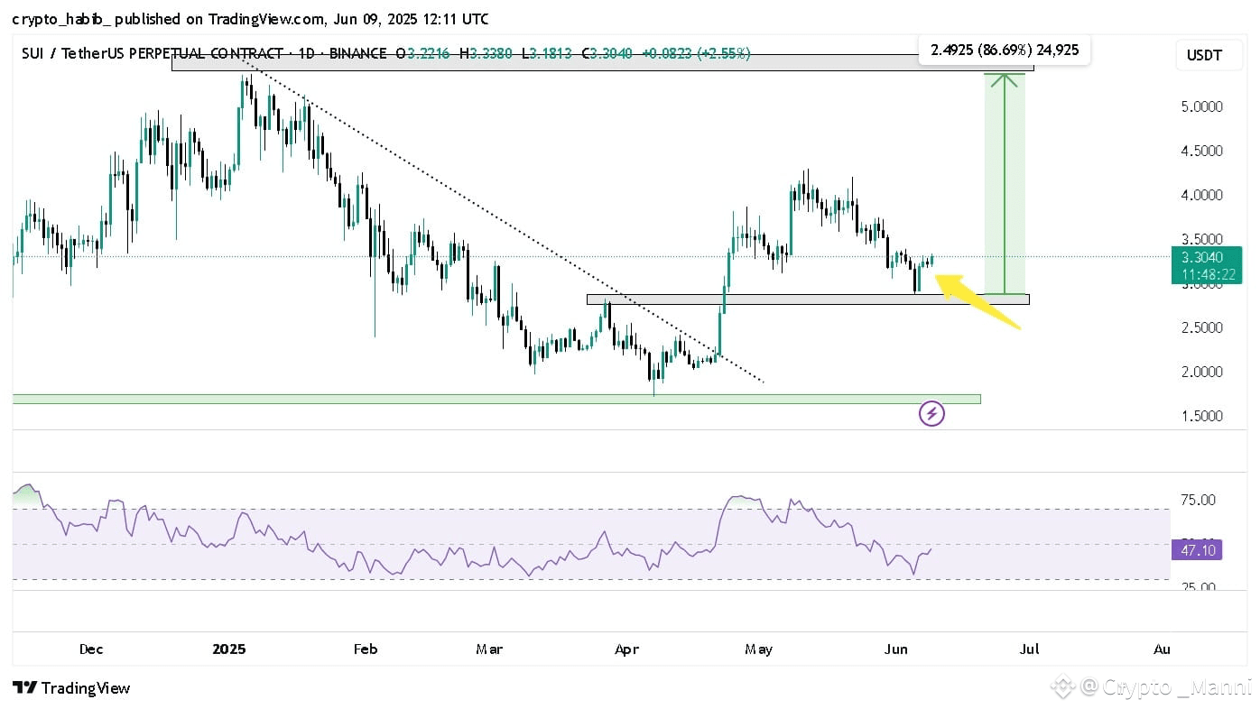Image resolution: width=1260 pixels, height=709 pixels.
Task: Click the 1.5000 price axis label
Action: [1201, 416]
